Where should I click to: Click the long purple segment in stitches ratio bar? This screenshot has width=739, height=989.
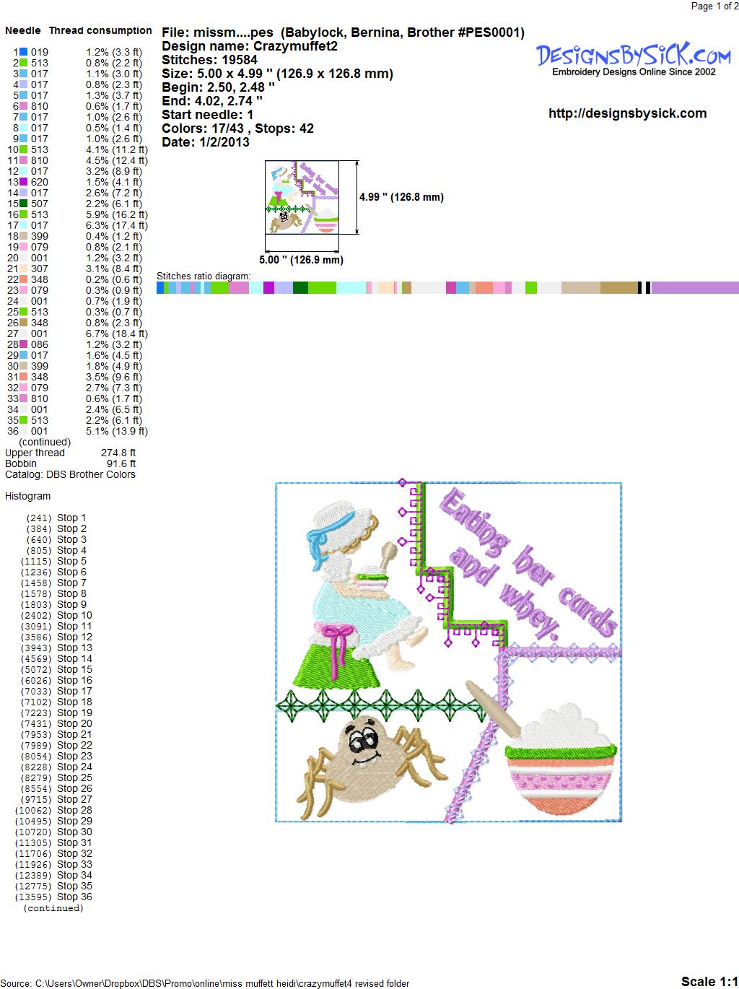[x=694, y=287]
